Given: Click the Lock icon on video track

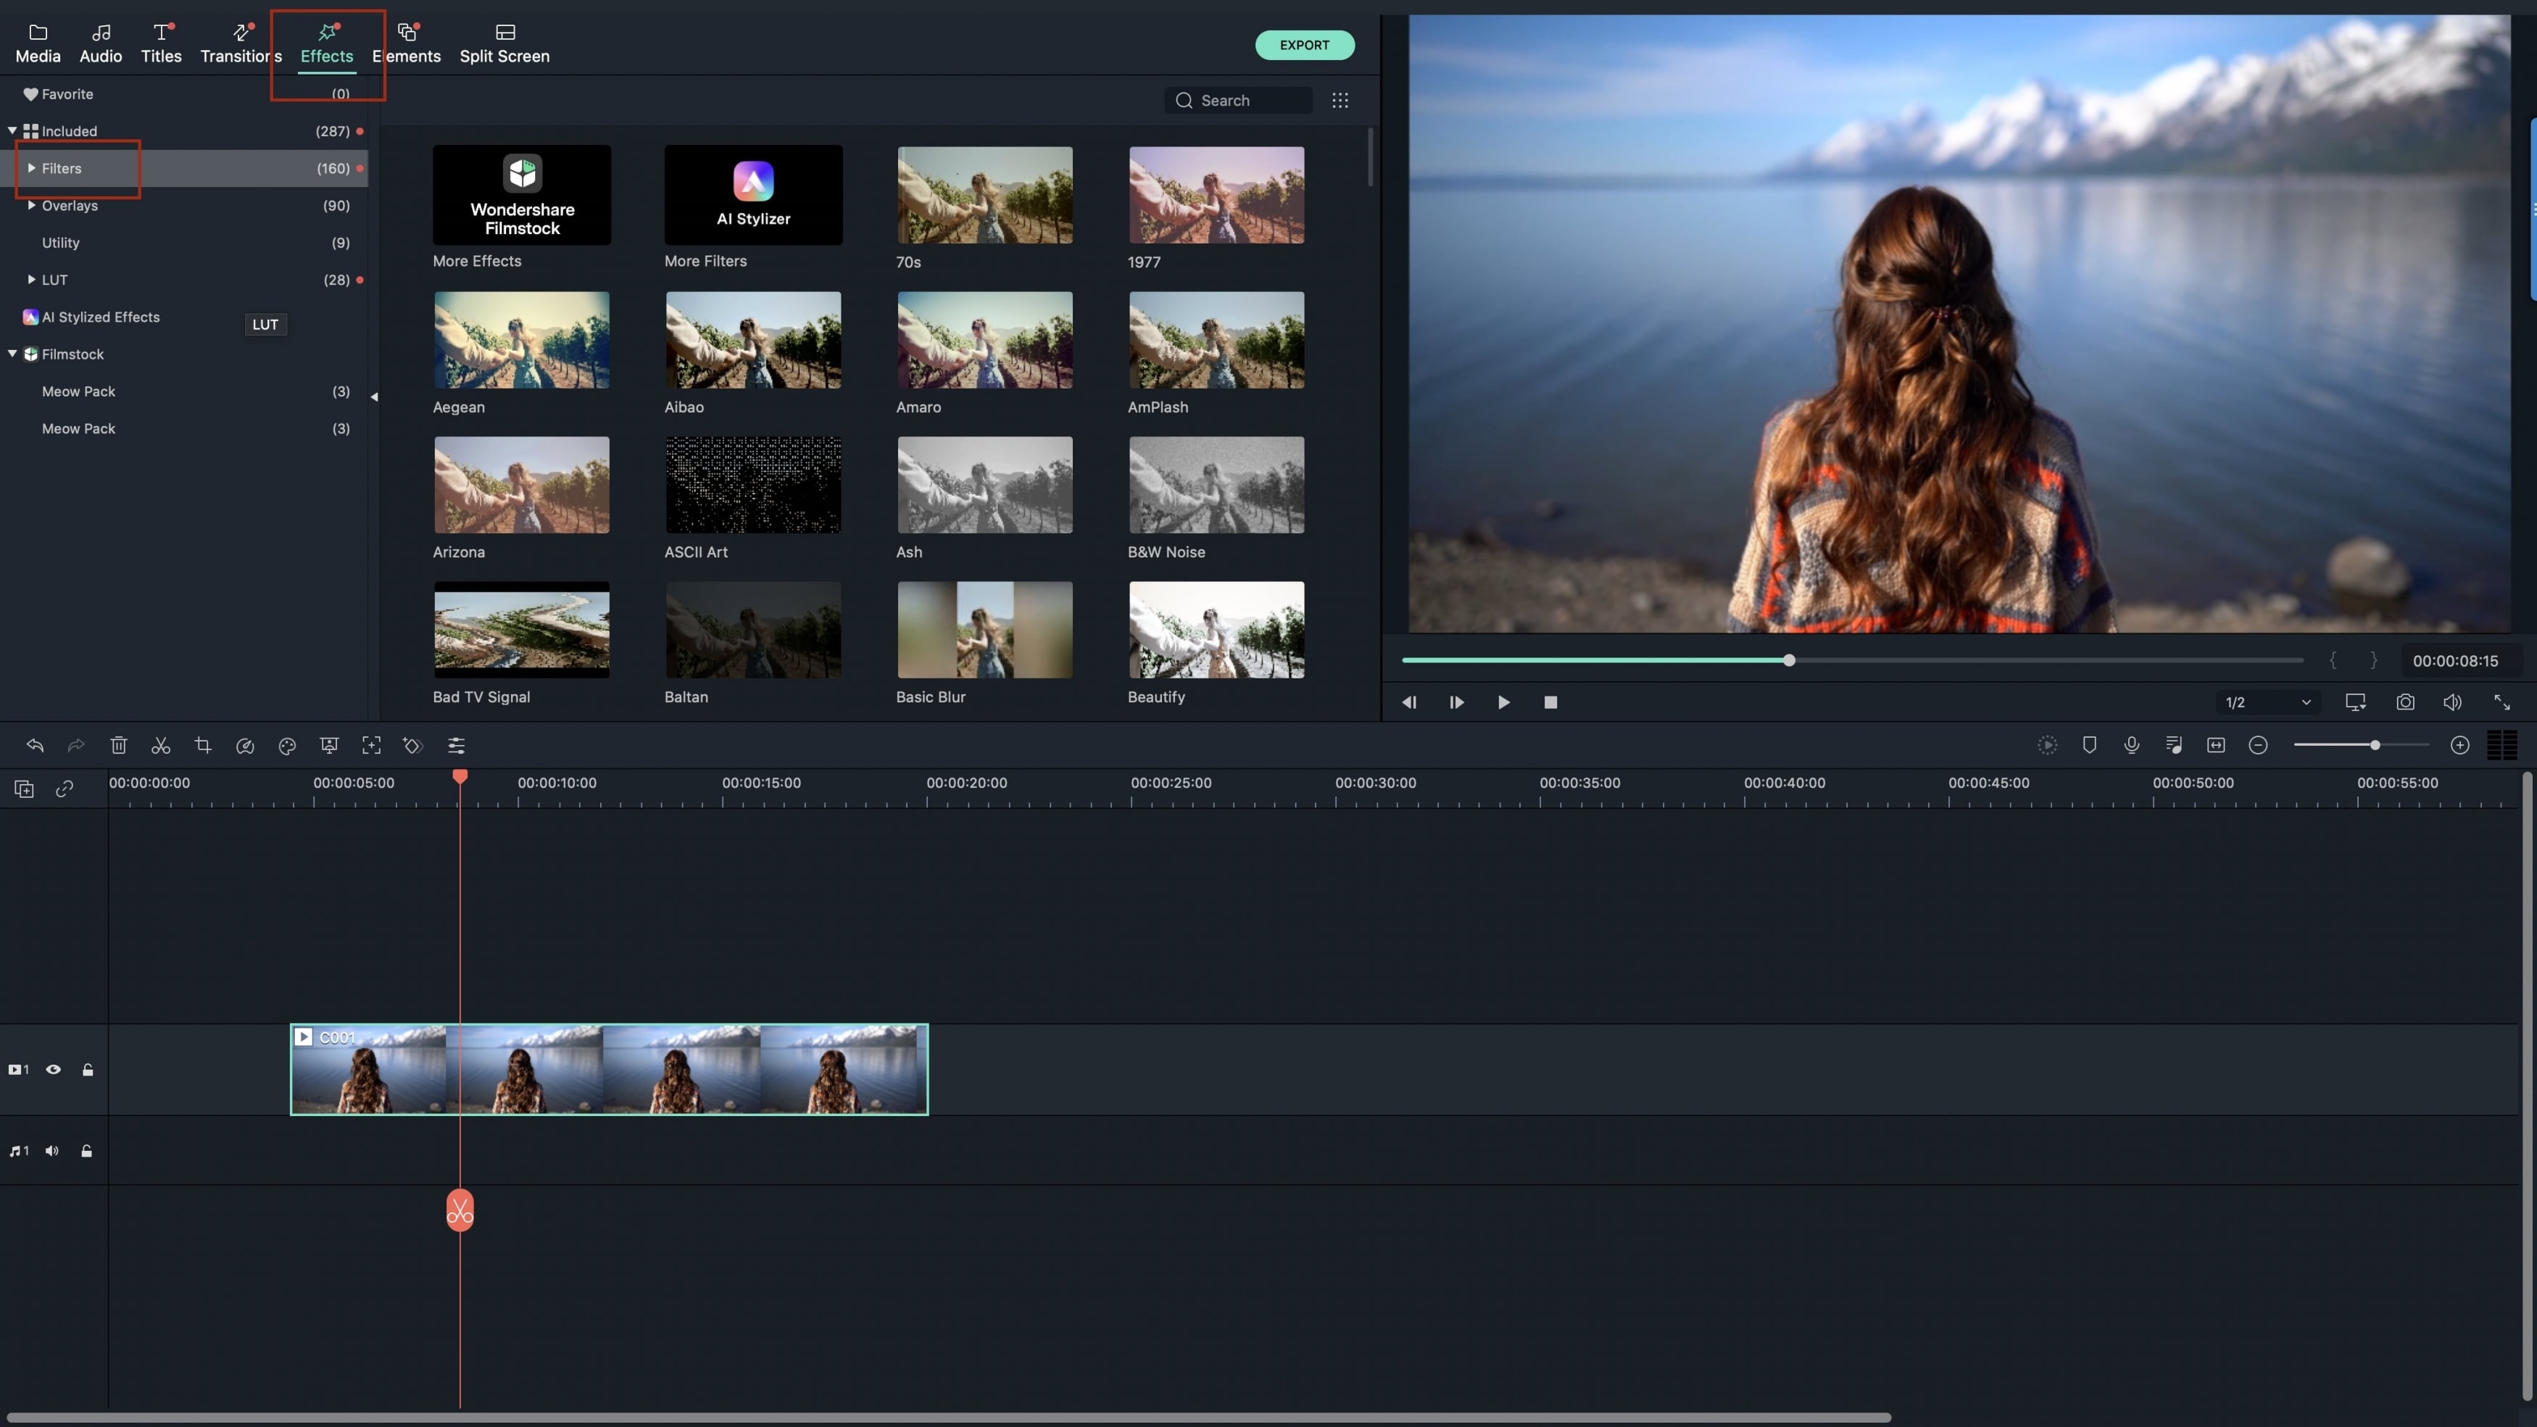Looking at the screenshot, I should (86, 1070).
